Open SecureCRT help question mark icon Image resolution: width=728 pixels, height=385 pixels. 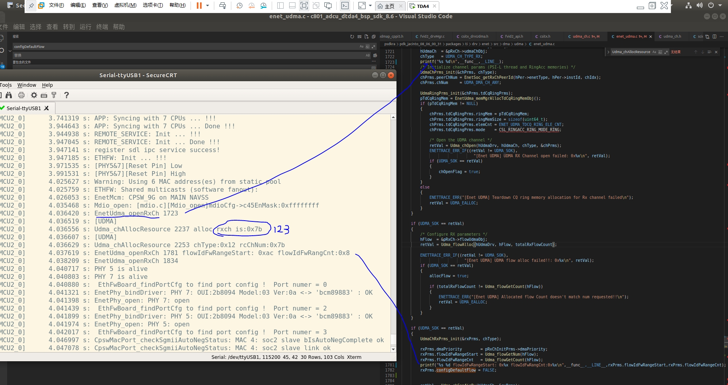pyautogui.click(x=66, y=95)
